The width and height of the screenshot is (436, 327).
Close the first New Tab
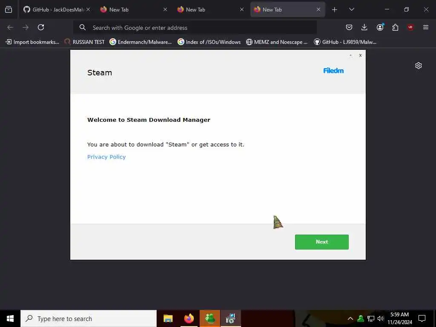(x=165, y=9)
